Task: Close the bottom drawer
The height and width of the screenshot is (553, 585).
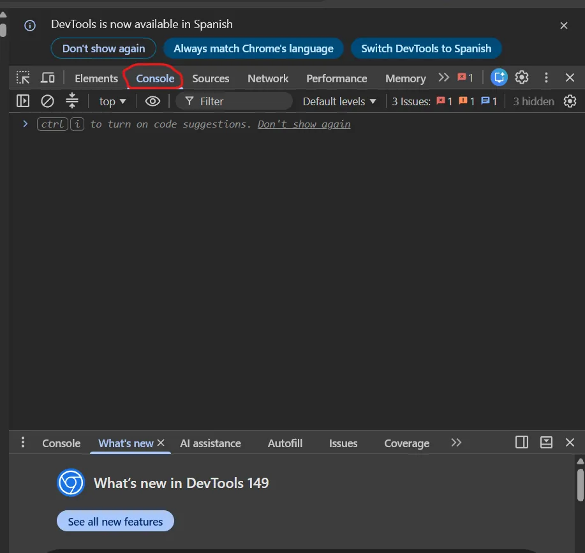Action: 570,442
